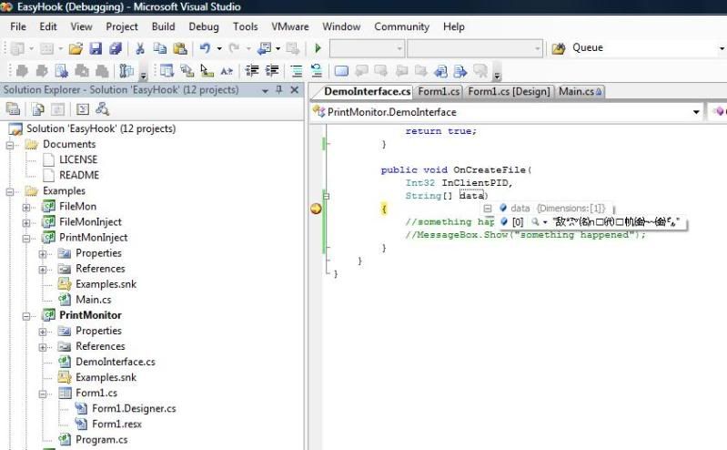Viewport: 727px width, 450px height.
Task: Click the Queue text in find box
Action: (588, 47)
